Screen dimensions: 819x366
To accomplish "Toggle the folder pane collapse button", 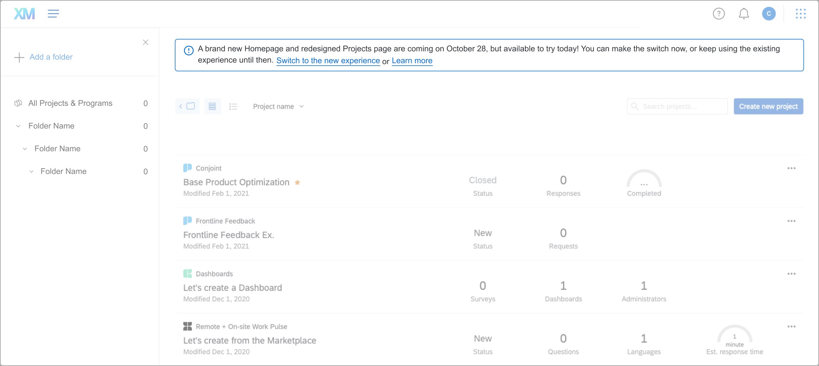I will (x=187, y=106).
